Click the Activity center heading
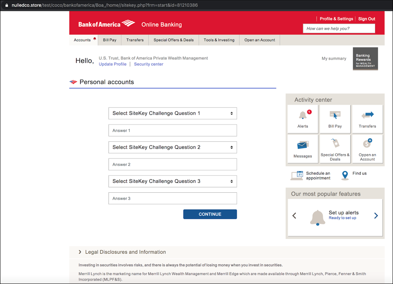 point(313,100)
